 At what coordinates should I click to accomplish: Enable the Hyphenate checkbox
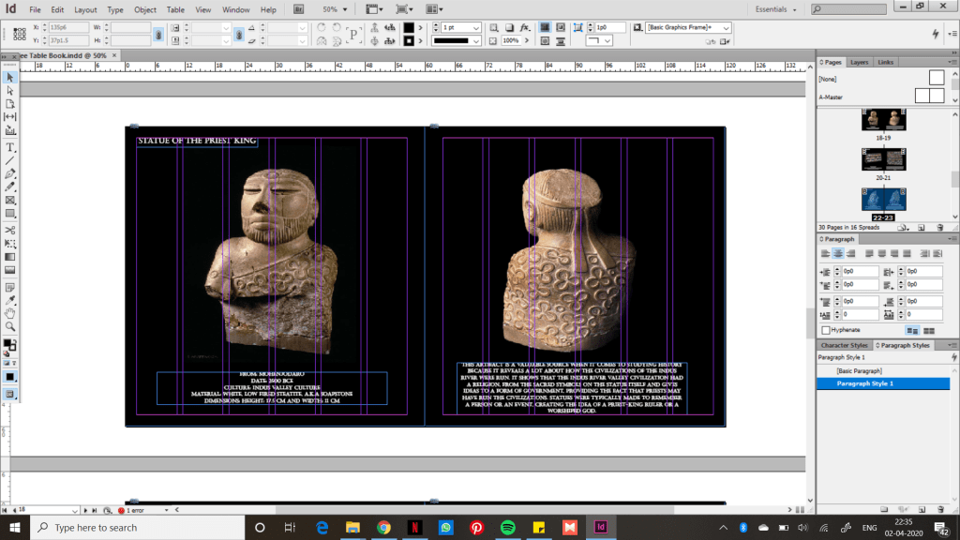(826, 330)
